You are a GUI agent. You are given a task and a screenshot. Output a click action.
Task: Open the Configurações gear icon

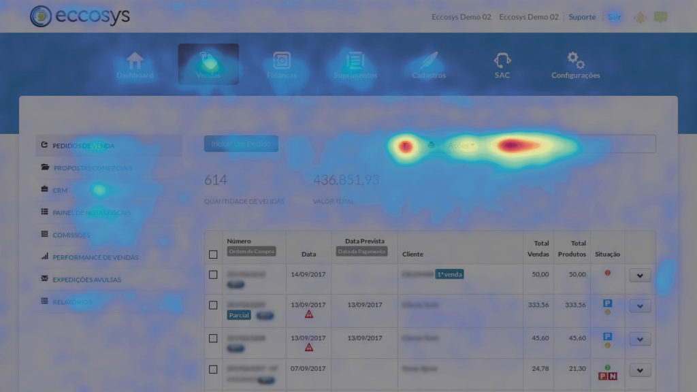[x=575, y=60]
